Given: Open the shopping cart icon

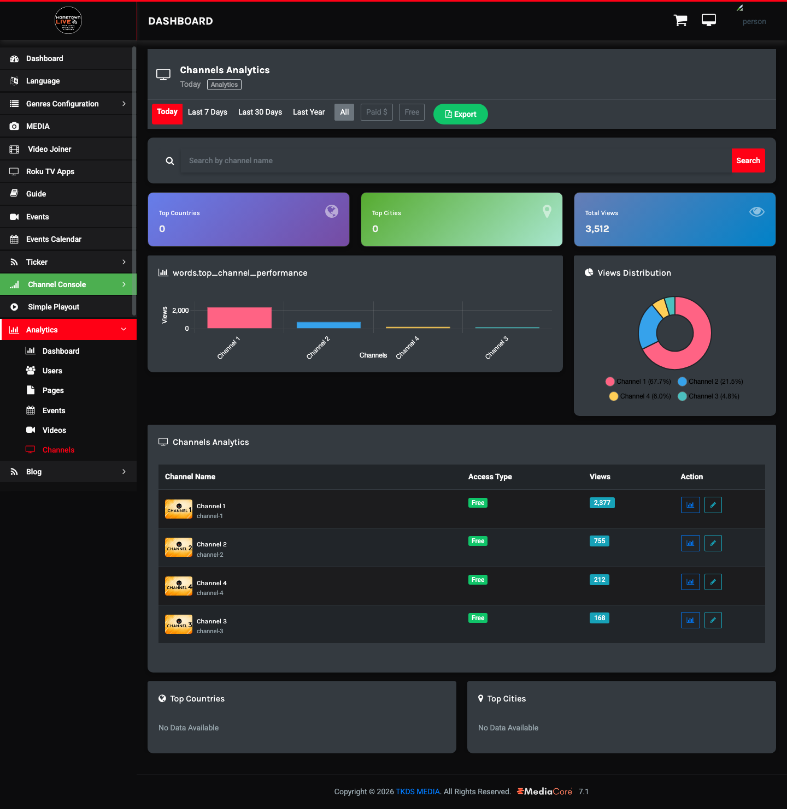Looking at the screenshot, I should tap(680, 21).
